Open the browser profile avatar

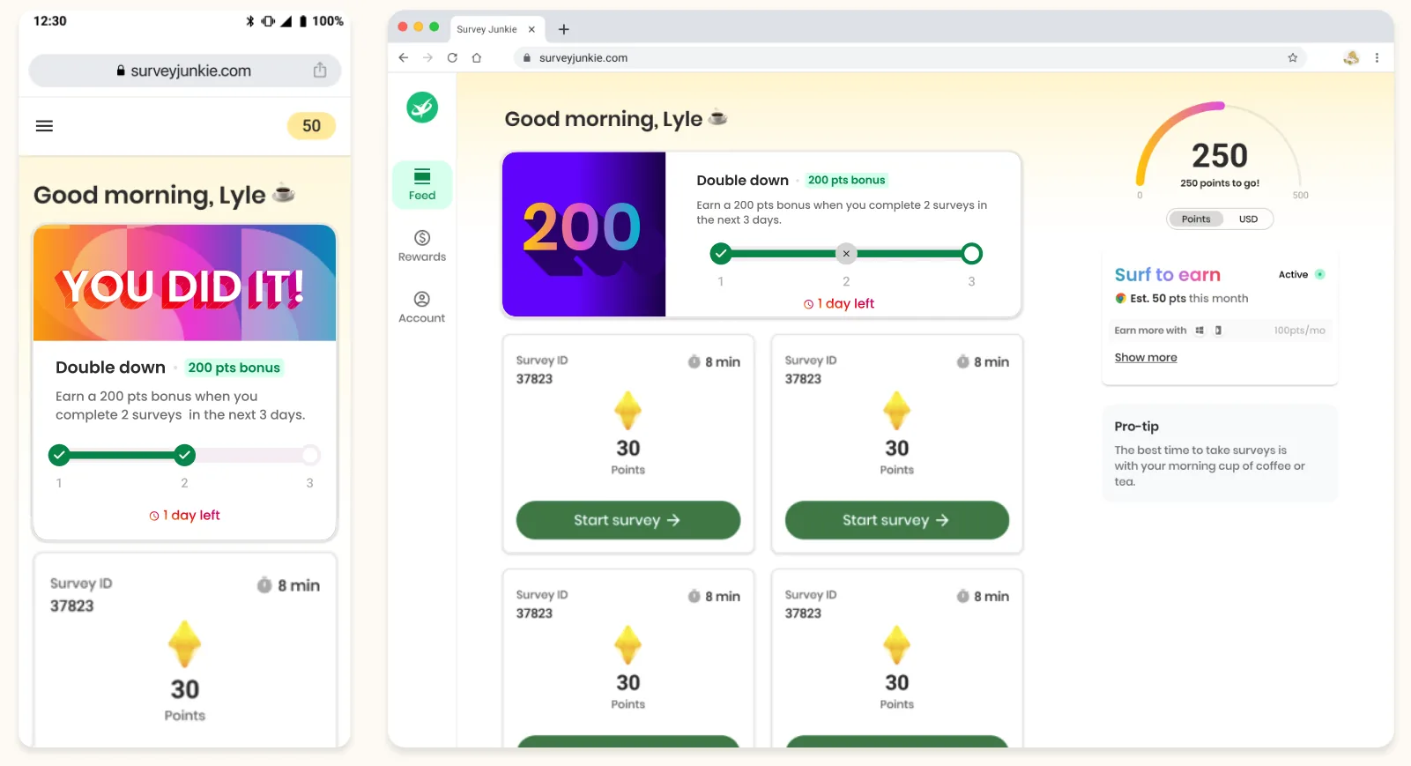(1351, 58)
